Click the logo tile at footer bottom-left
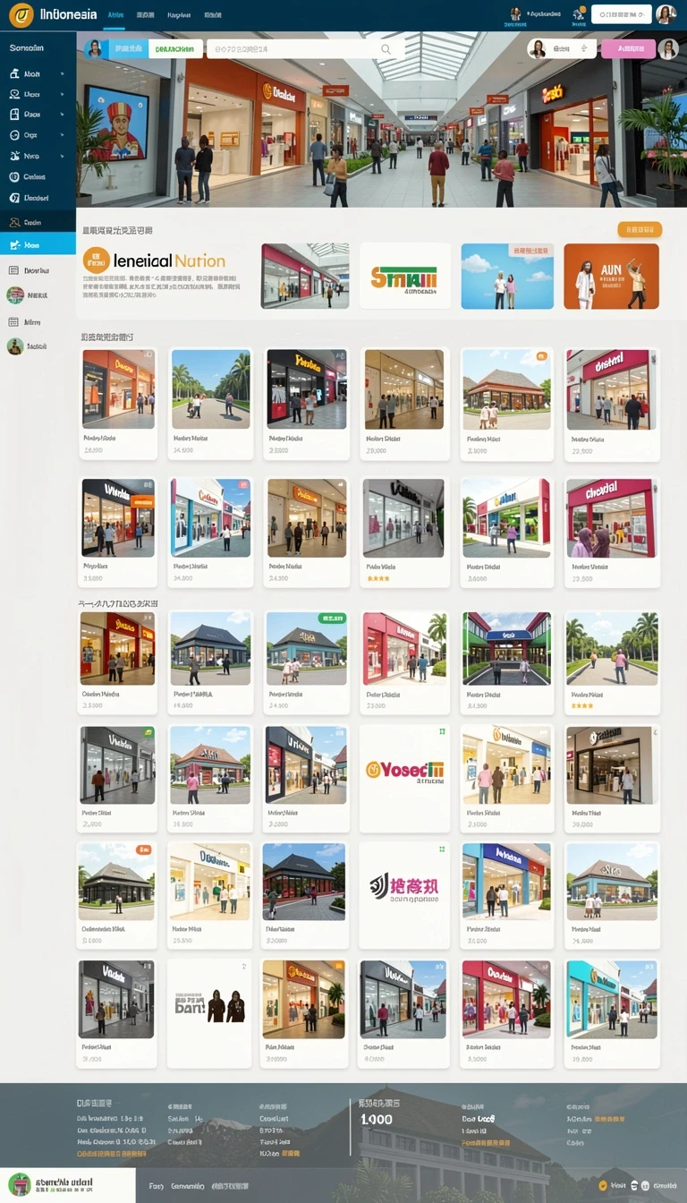The image size is (687, 1203). point(67,1185)
